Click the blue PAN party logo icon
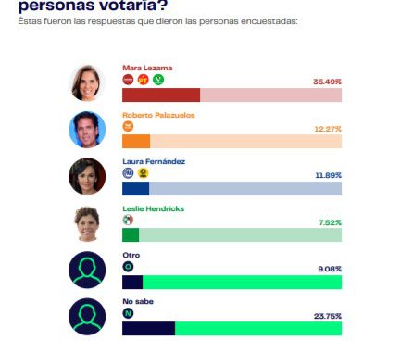Viewport: 413px width, 353px height. point(128,173)
